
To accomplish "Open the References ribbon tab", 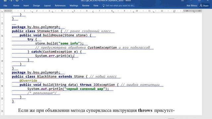I will coord(60,6).
